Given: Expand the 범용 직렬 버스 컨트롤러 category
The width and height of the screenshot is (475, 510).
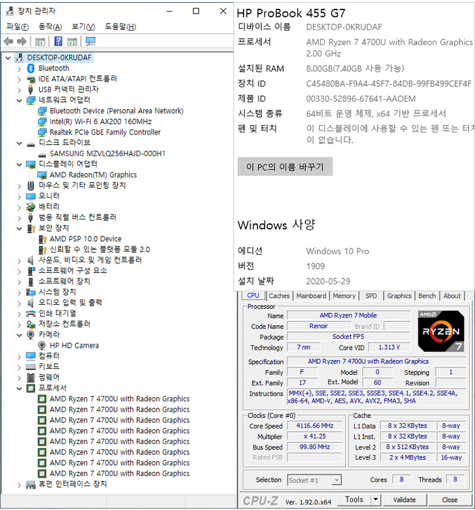Looking at the screenshot, I should (x=19, y=218).
